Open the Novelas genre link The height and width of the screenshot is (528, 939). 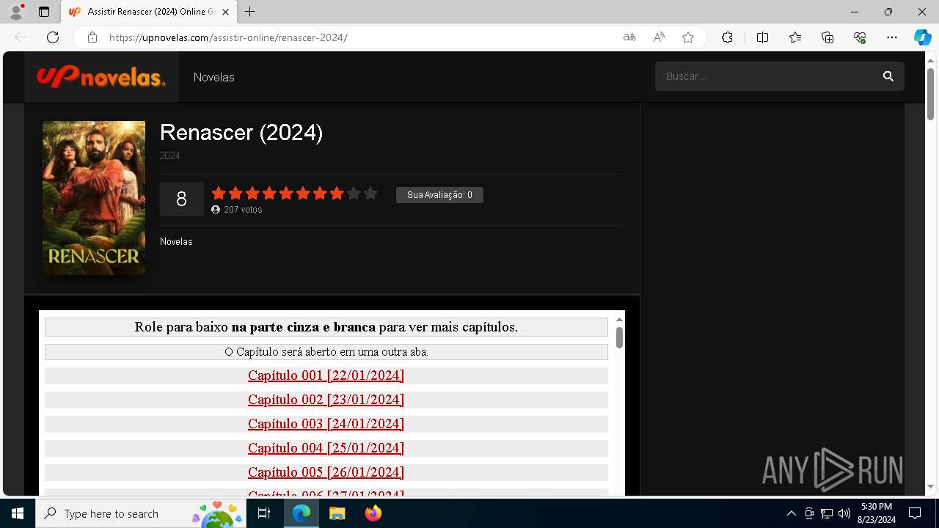176,241
